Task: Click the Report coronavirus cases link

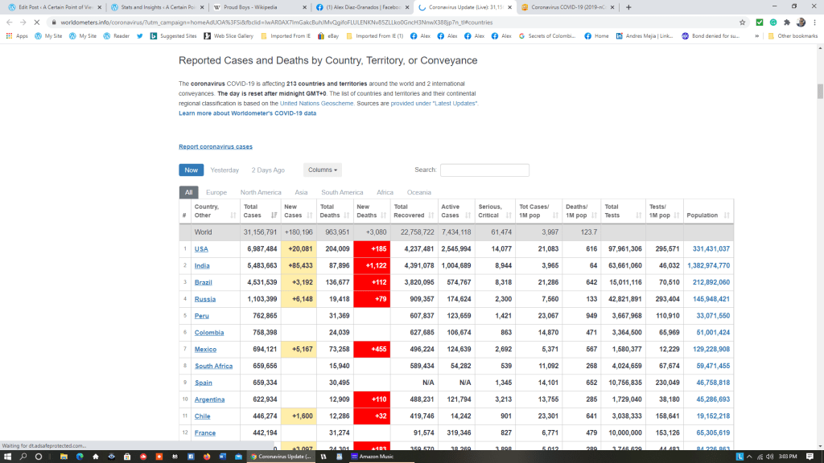Action: (215, 147)
